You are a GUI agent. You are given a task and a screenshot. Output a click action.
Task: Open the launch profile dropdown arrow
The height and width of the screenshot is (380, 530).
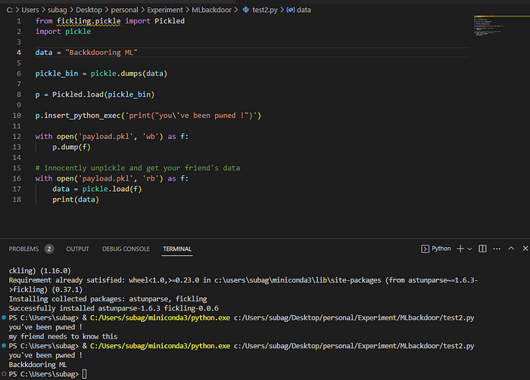click(x=469, y=249)
